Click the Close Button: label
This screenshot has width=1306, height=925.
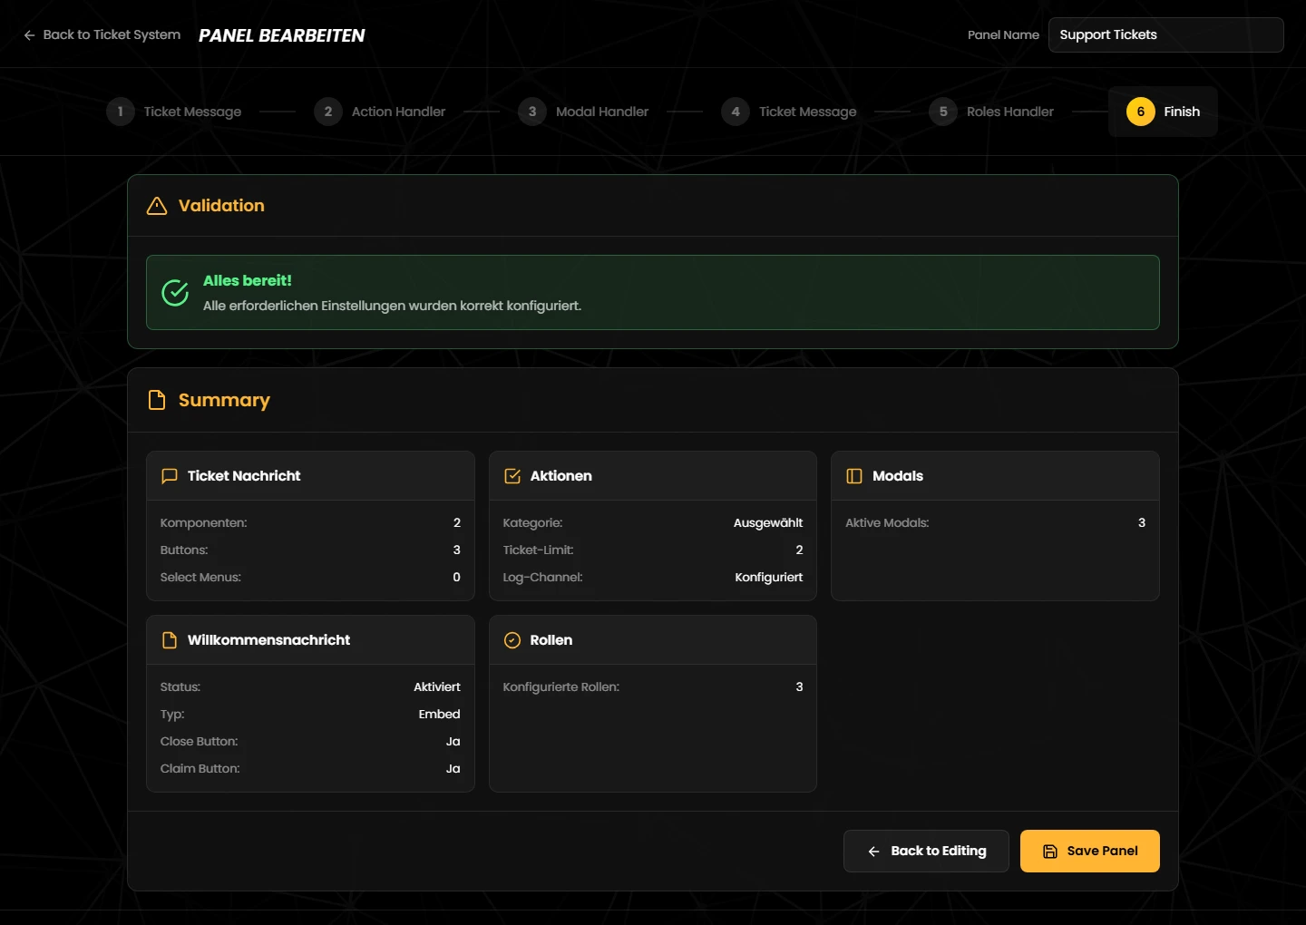(200, 742)
